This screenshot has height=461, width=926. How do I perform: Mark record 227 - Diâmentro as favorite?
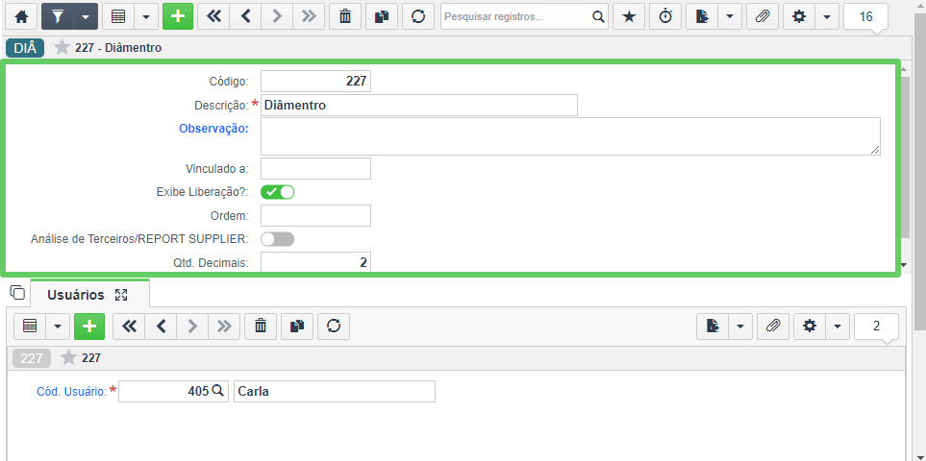click(62, 48)
